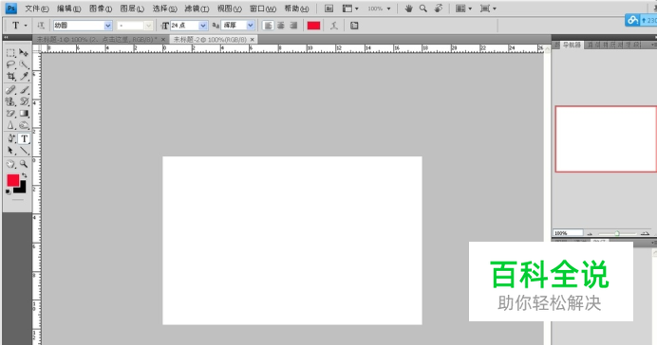
Task: Click the Rotate View tool icon
Action: 439,9
